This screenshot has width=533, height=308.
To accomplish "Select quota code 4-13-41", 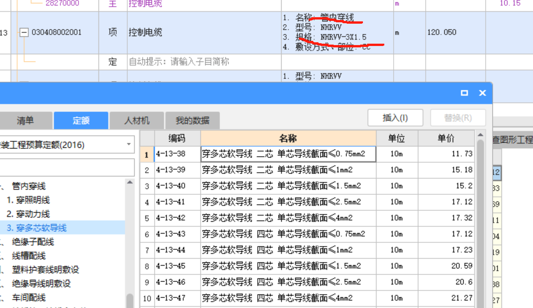I will (x=177, y=202).
